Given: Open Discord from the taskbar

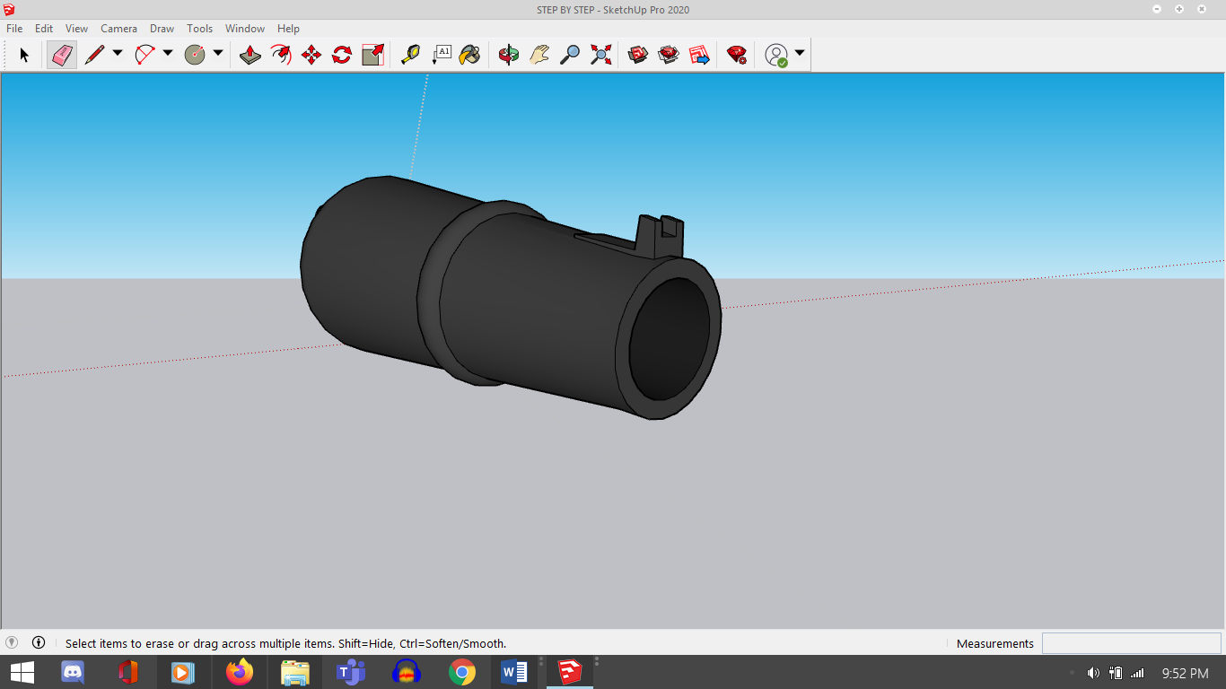Looking at the screenshot, I should [x=72, y=672].
